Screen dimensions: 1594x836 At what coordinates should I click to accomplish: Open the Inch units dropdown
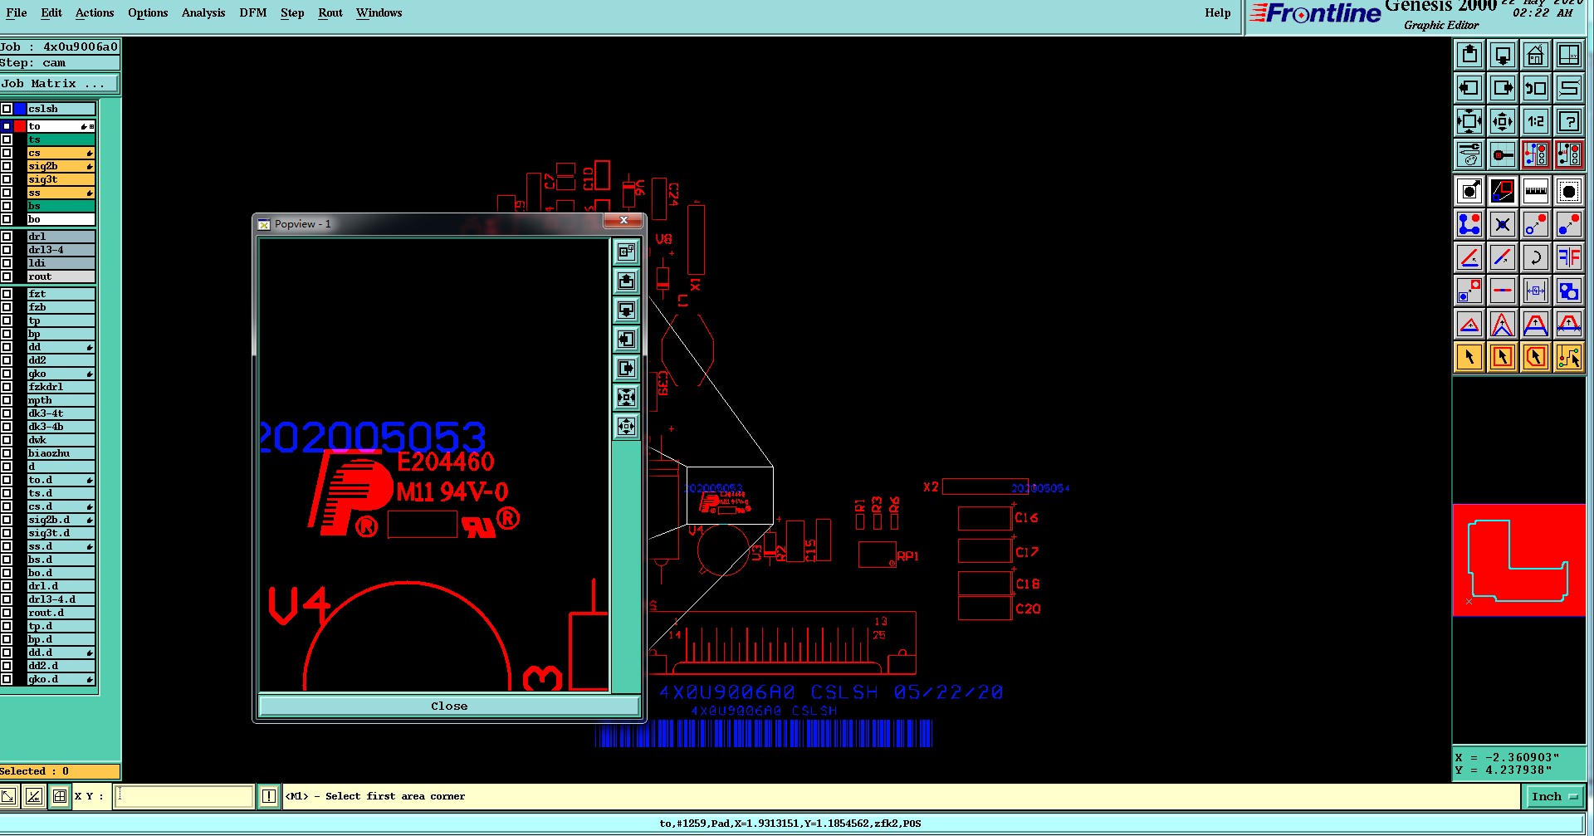pos(1554,797)
